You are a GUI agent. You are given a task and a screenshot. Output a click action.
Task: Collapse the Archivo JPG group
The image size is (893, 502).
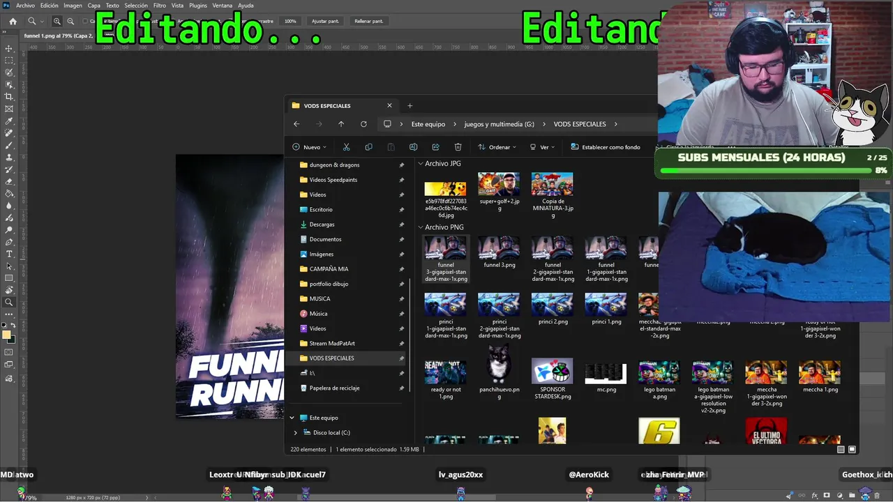pos(421,164)
